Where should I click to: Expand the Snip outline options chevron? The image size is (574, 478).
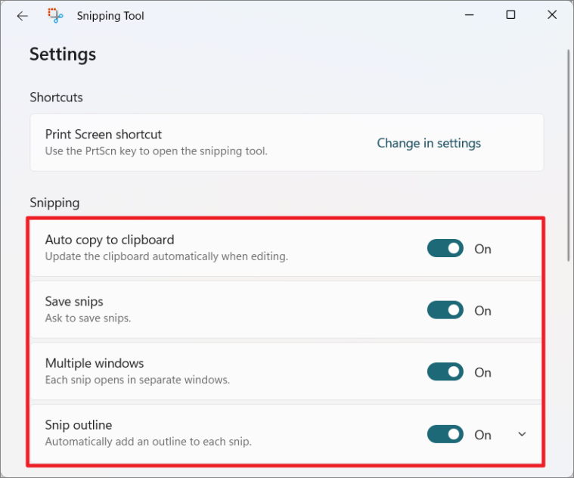522,434
